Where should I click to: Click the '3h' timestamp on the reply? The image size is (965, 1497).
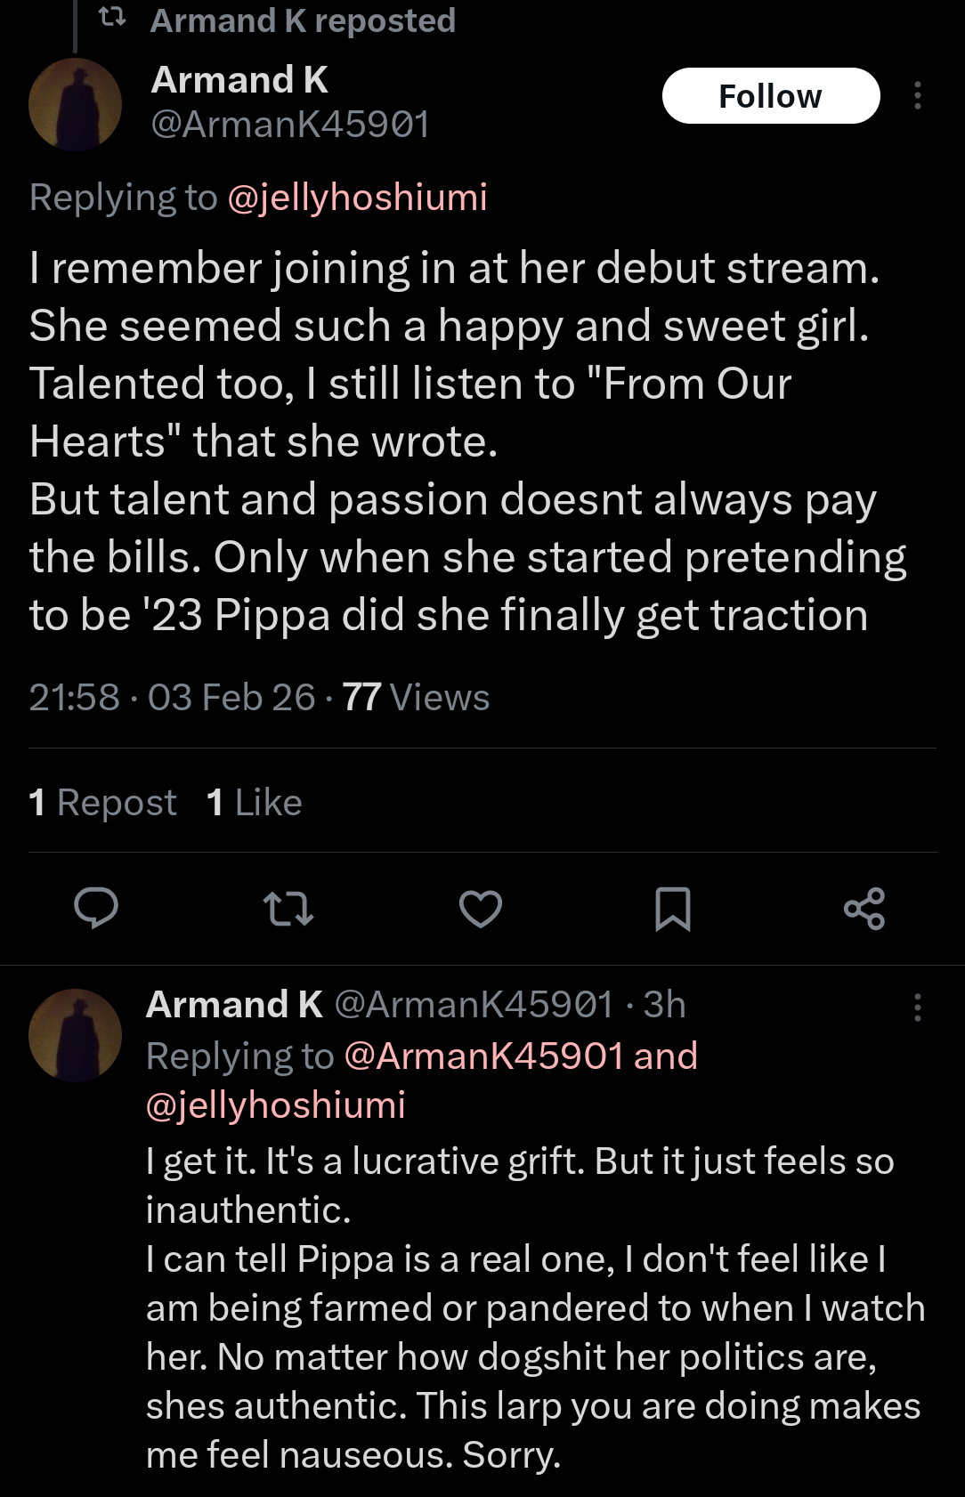[x=664, y=1005]
